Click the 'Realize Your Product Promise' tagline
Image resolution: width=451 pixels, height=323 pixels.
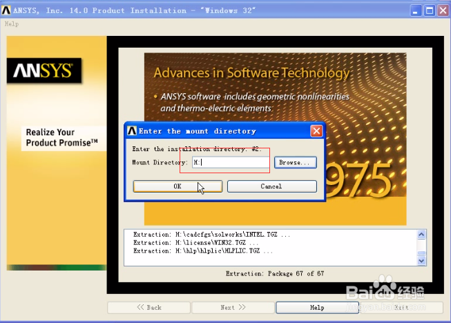pyautogui.click(x=61, y=137)
